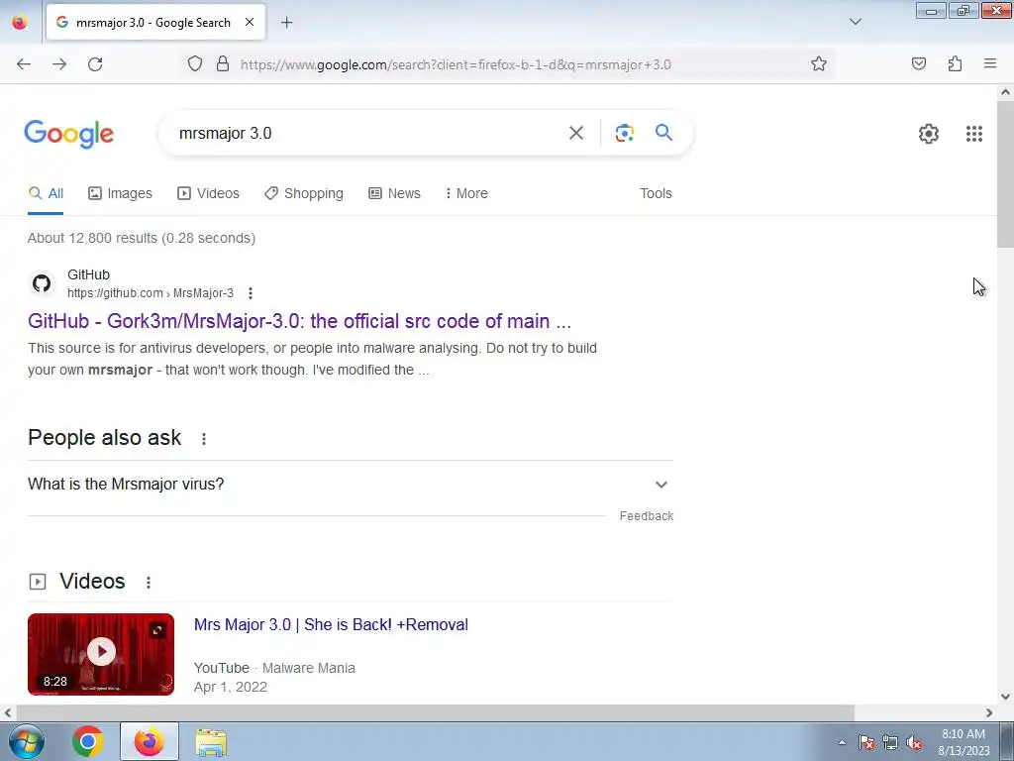Click the 'About 12,800 results' text
Image resolution: width=1014 pixels, height=761 pixels.
(x=142, y=238)
